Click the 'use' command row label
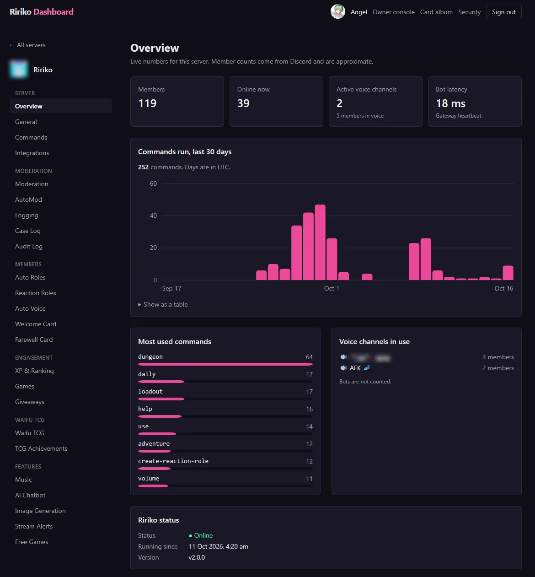Image resolution: width=535 pixels, height=577 pixels. (143, 426)
